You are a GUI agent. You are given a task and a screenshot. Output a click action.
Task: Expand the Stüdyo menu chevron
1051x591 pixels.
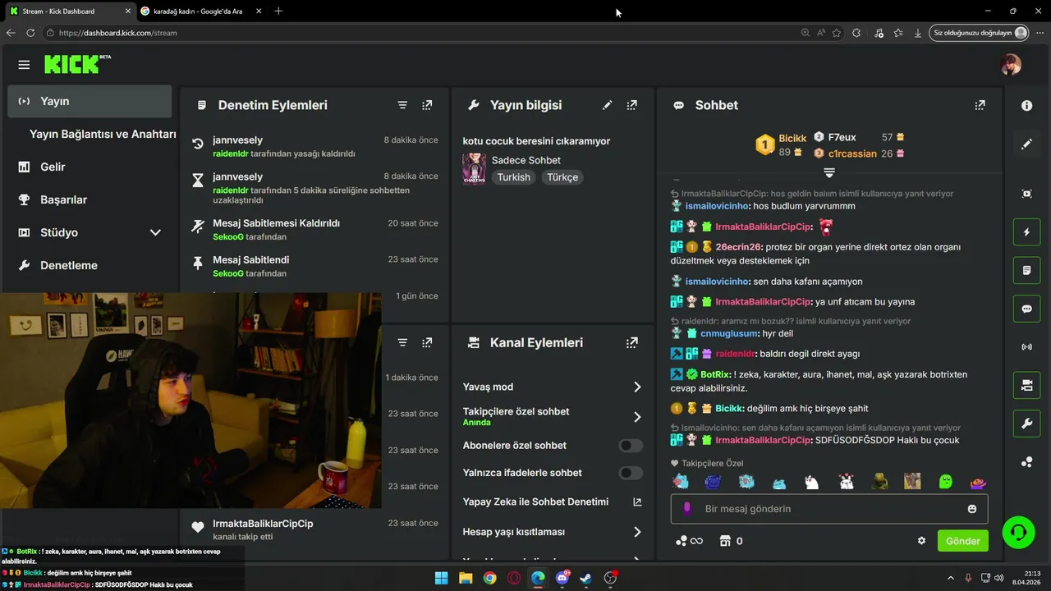click(x=155, y=232)
